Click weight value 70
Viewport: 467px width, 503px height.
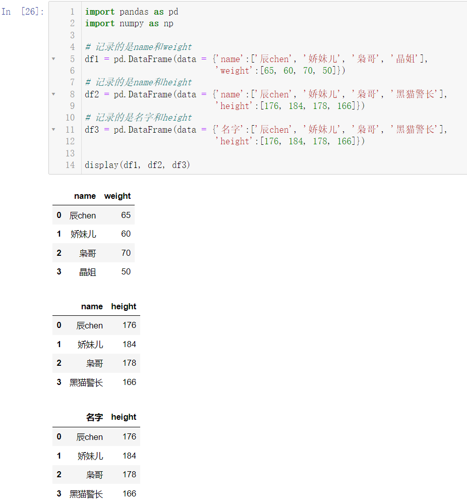[x=126, y=253]
